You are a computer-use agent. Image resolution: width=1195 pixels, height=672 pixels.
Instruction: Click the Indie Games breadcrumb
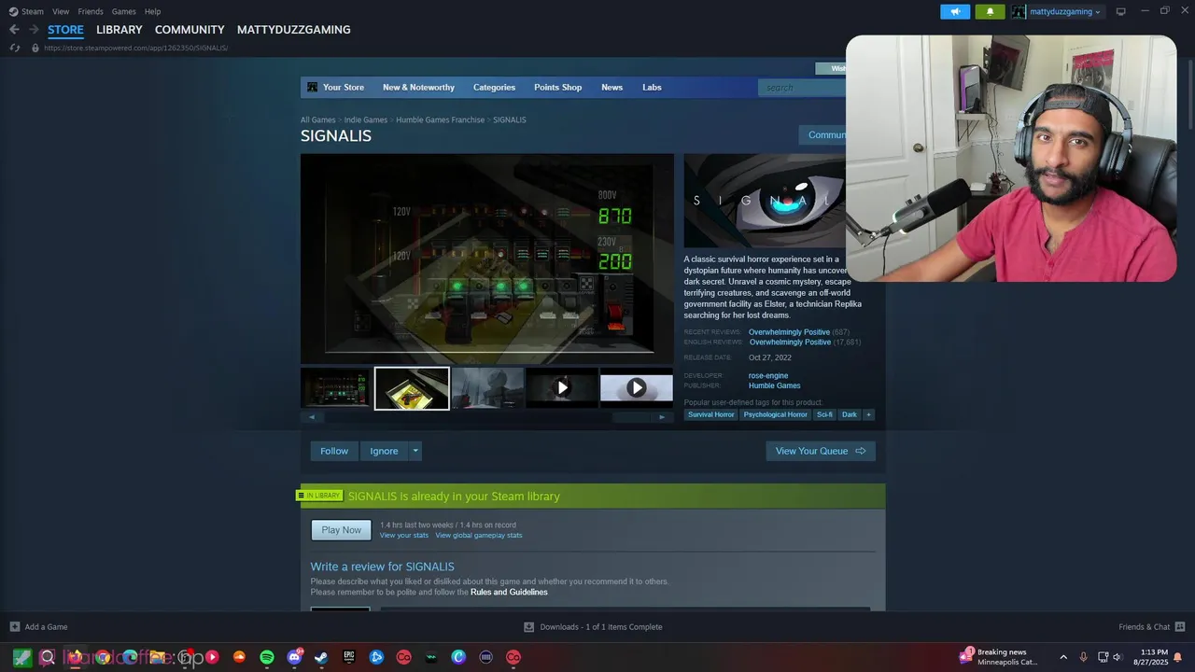pyautogui.click(x=365, y=120)
